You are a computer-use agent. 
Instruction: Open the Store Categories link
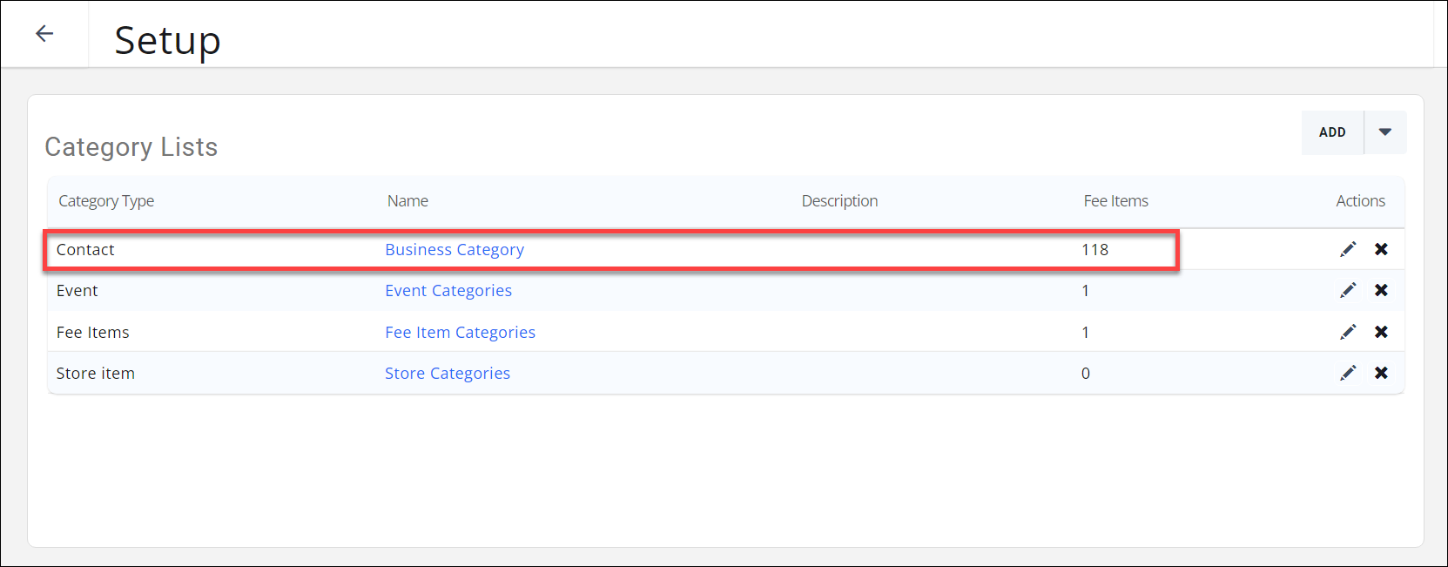[448, 374]
